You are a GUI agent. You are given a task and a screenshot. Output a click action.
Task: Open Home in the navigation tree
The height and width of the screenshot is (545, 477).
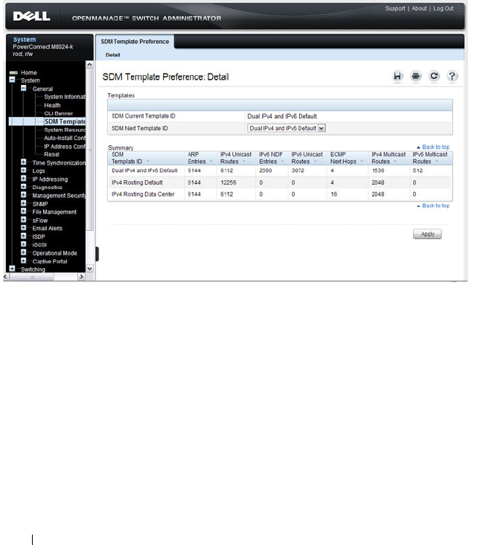pos(28,73)
